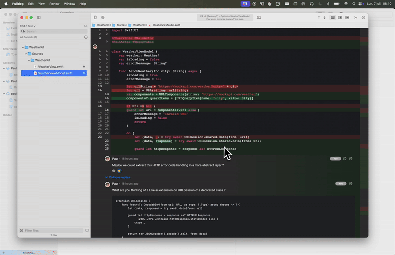Click the PR 14 title box in the toolbar
The image size is (395, 255).
coord(225,18)
